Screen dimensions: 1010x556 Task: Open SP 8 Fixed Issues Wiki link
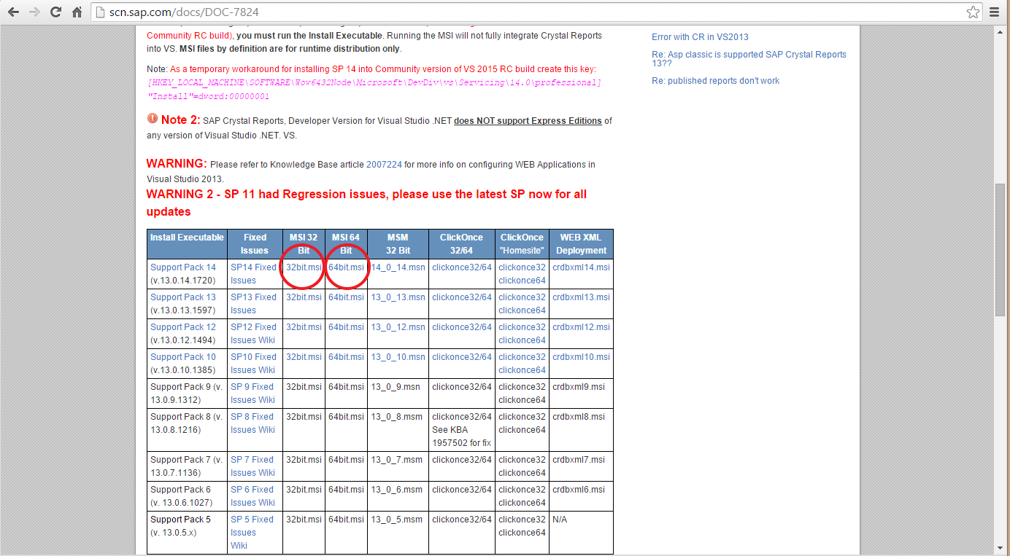tap(252, 423)
